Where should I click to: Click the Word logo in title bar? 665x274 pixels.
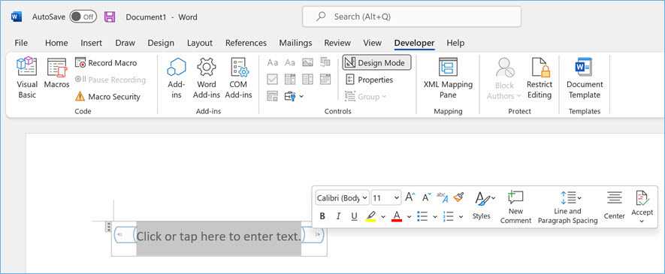pos(17,17)
